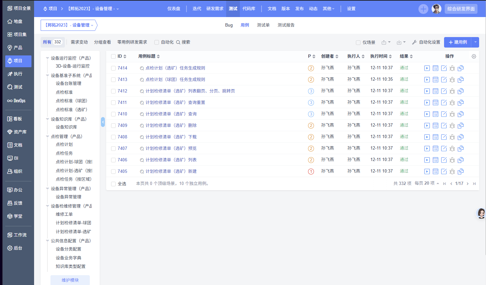The height and width of the screenshot is (285, 486).
Task: Switch to the Bug tab
Action: coord(229,25)
